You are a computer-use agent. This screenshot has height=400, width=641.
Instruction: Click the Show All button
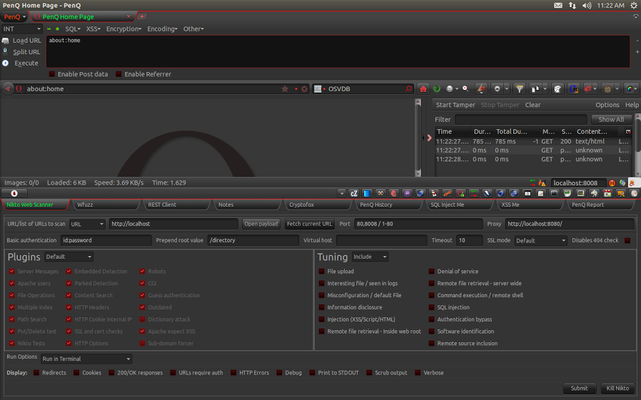611,120
